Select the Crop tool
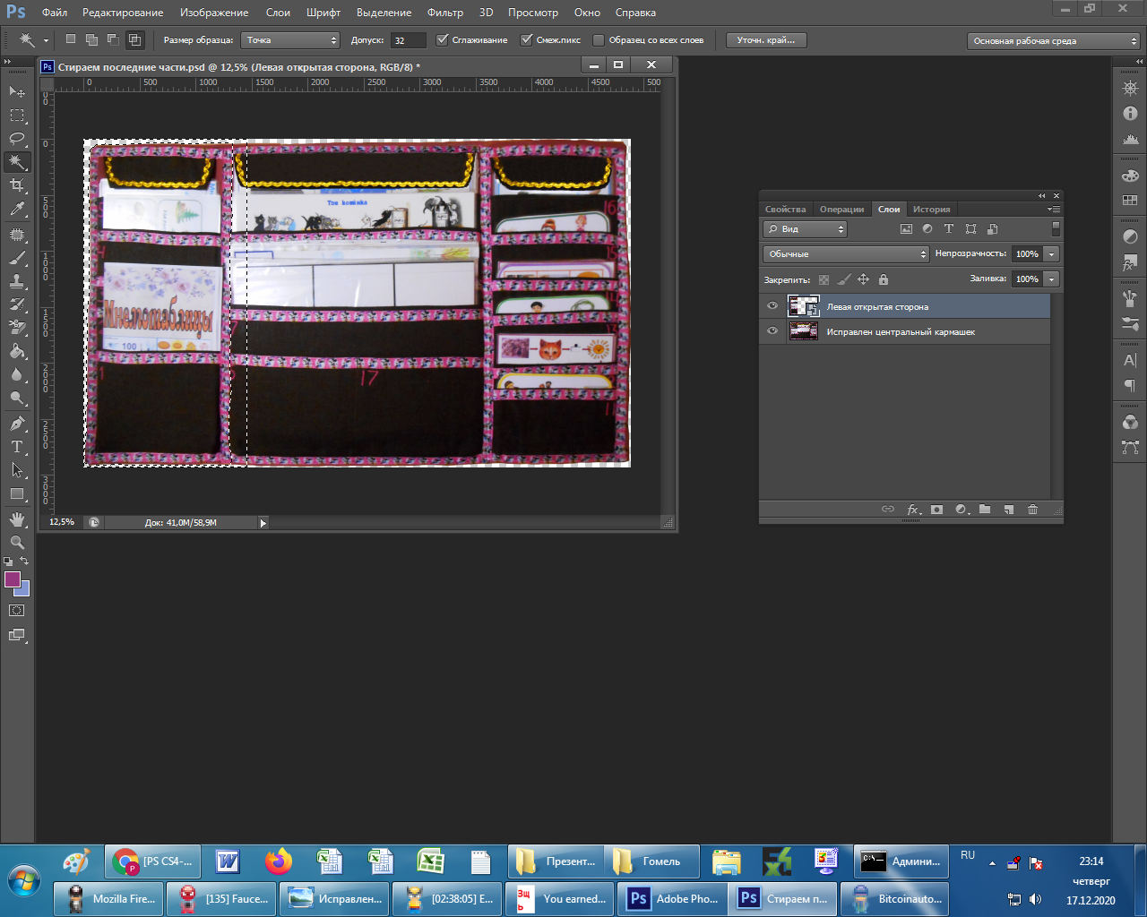Image resolution: width=1147 pixels, height=917 pixels. 17,185
